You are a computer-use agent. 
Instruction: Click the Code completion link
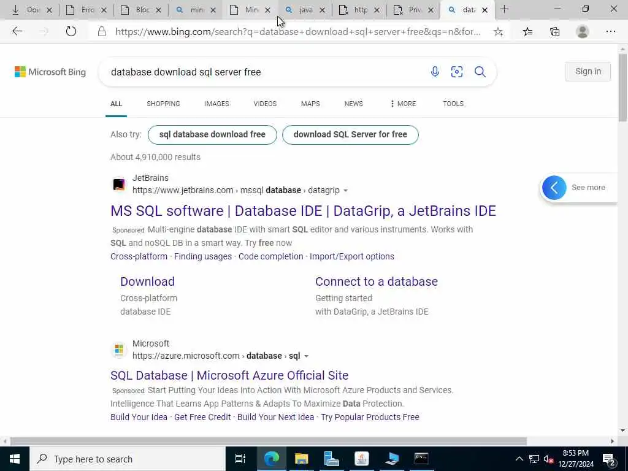coord(270,256)
